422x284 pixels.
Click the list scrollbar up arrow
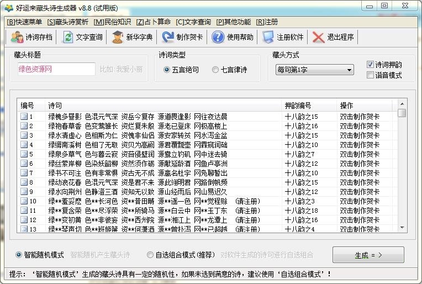pyautogui.click(x=402, y=104)
